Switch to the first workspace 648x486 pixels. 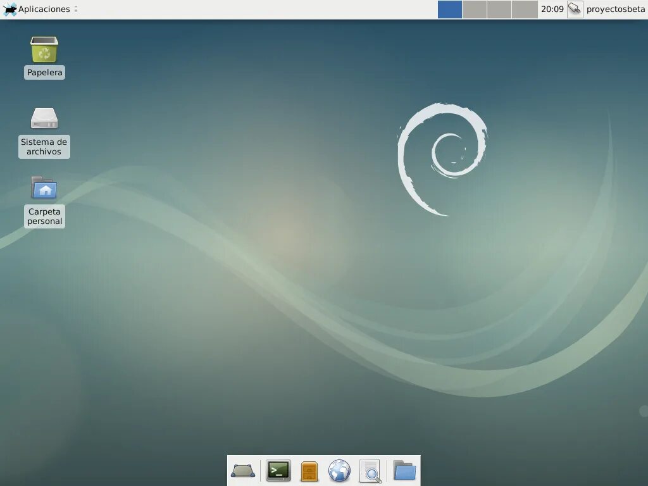coord(450,9)
